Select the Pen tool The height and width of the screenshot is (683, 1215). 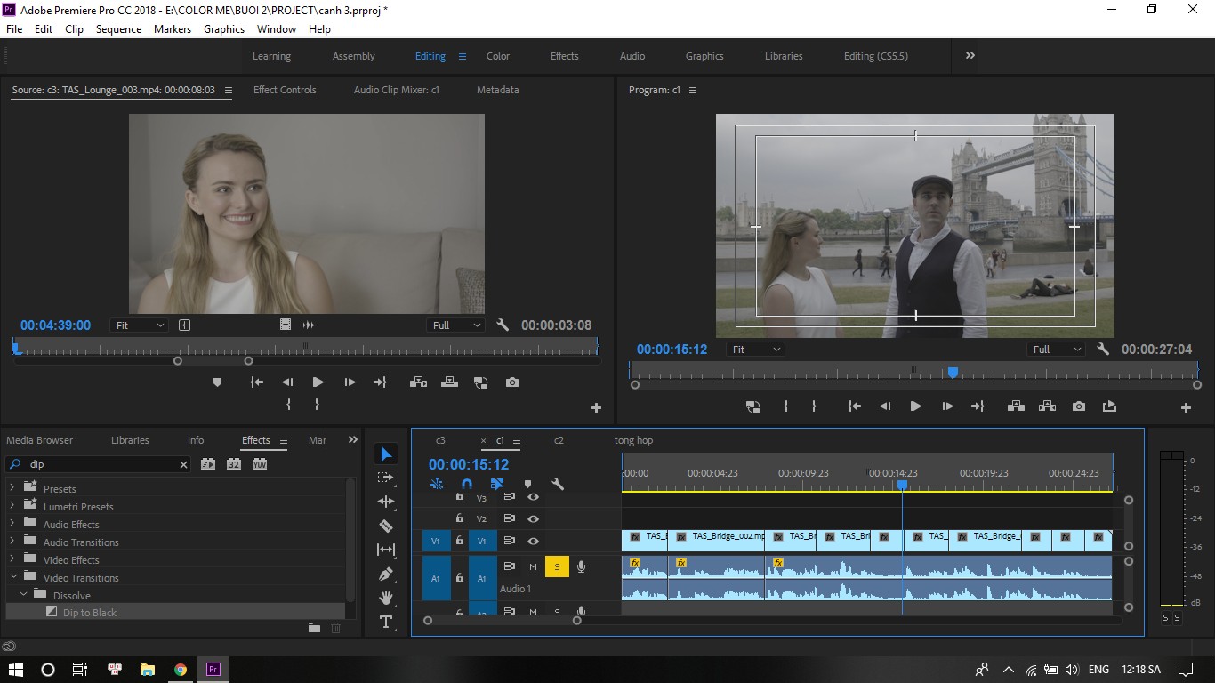click(x=386, y=574)
